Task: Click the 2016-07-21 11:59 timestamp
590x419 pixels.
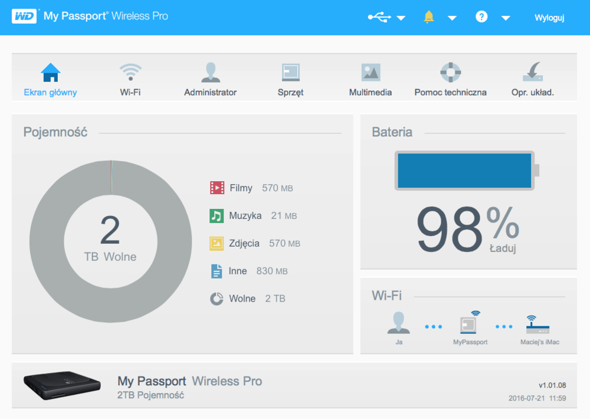Action: point(537,398)
